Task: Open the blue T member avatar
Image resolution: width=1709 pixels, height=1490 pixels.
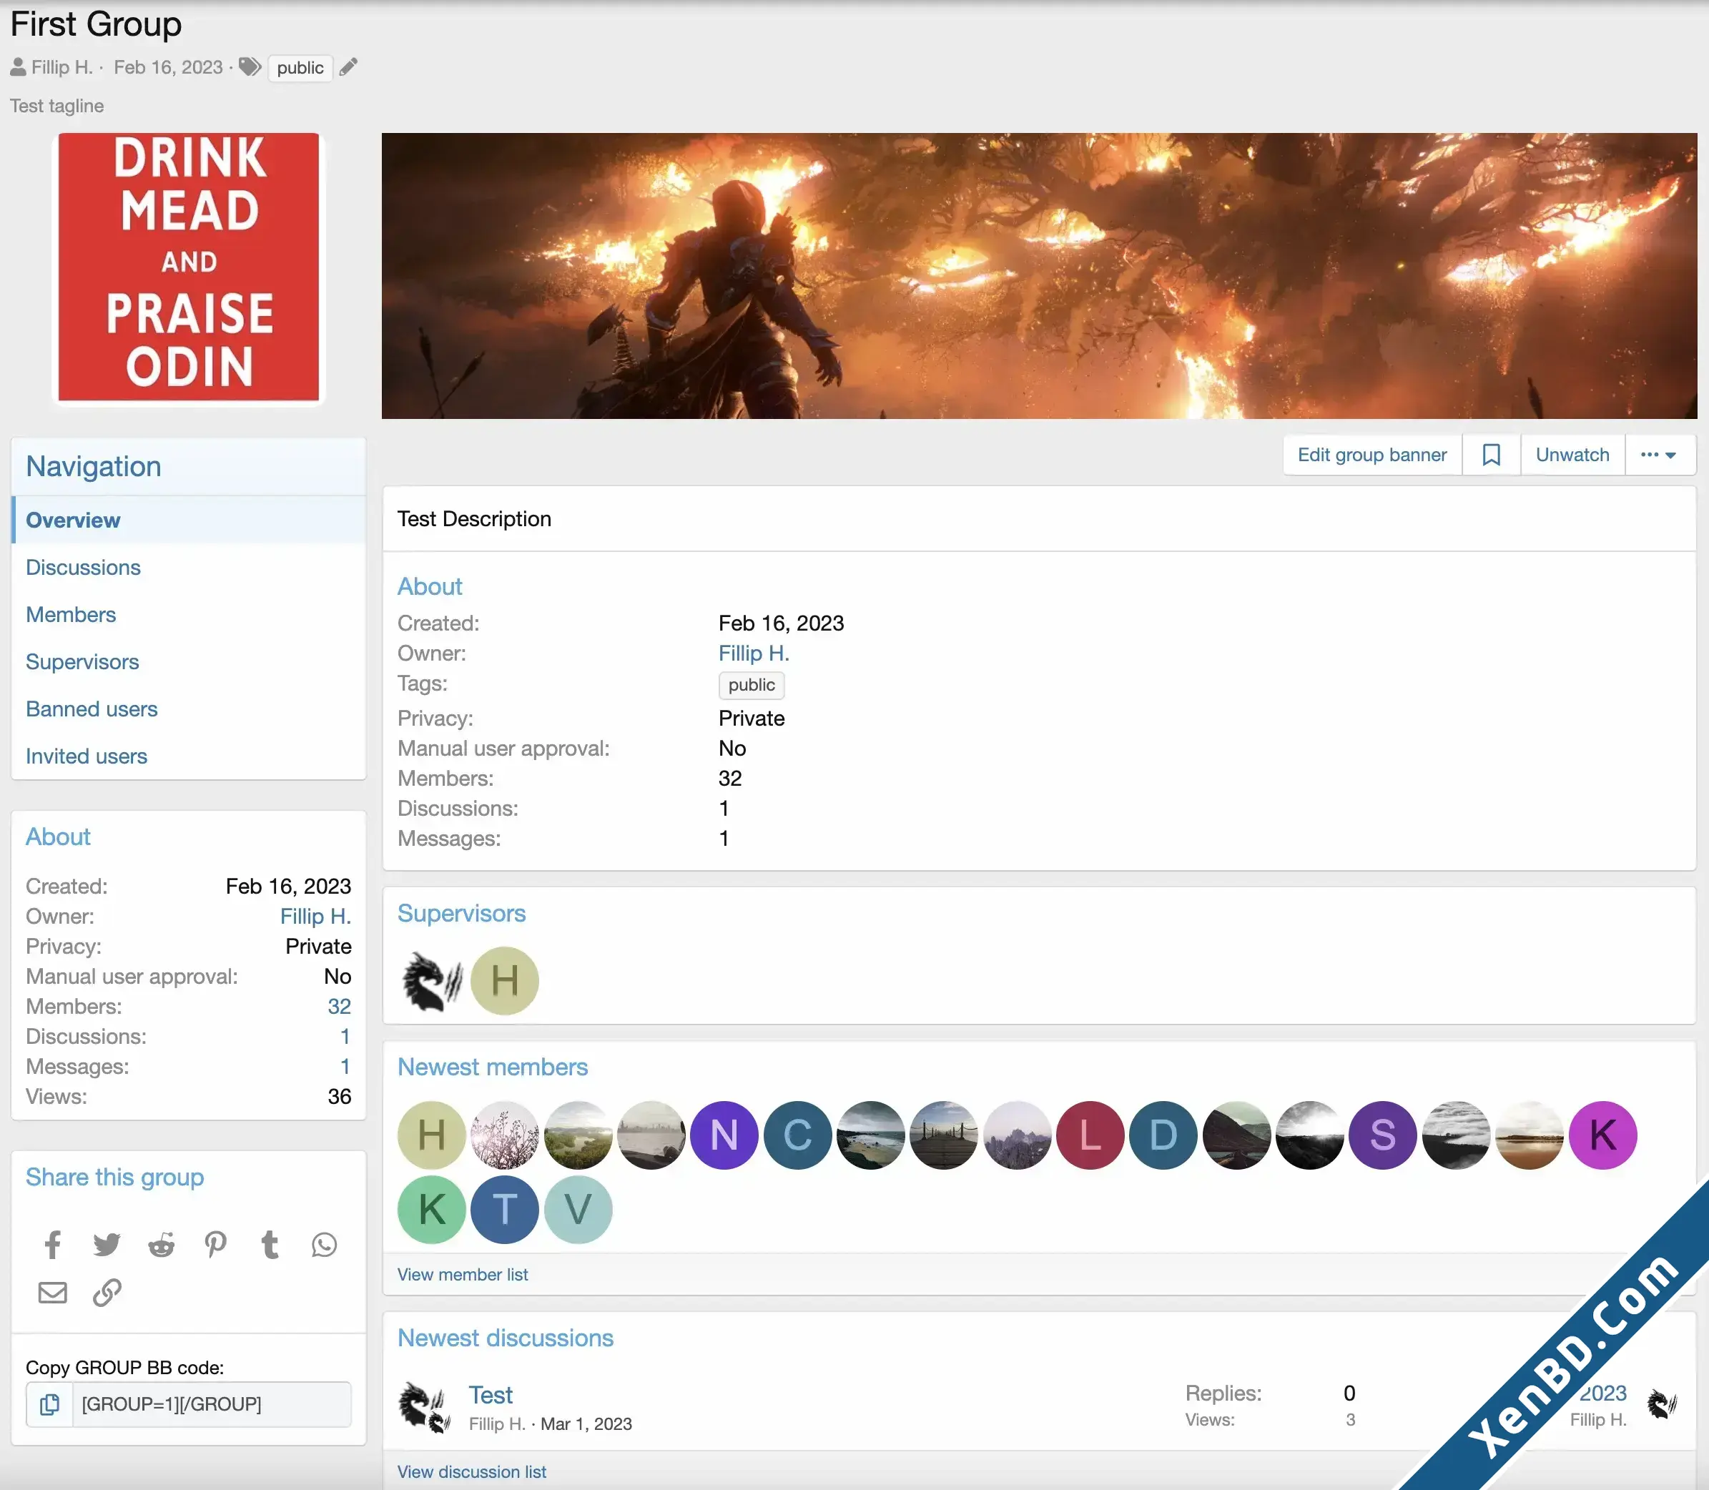Action: 505,1210
